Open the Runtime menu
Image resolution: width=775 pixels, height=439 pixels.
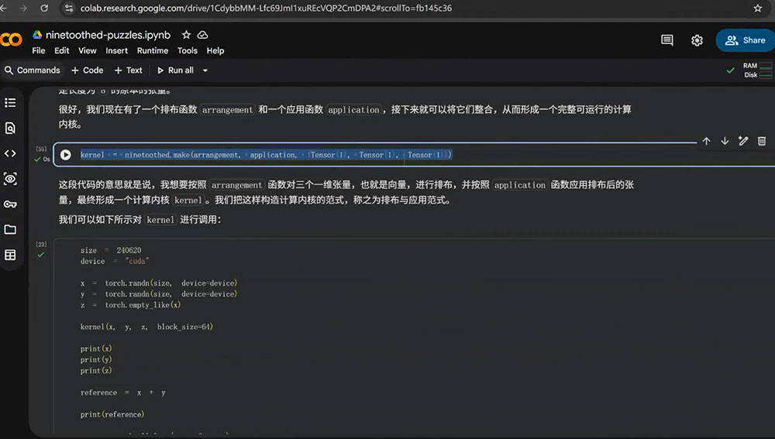(x=152, y=51)
